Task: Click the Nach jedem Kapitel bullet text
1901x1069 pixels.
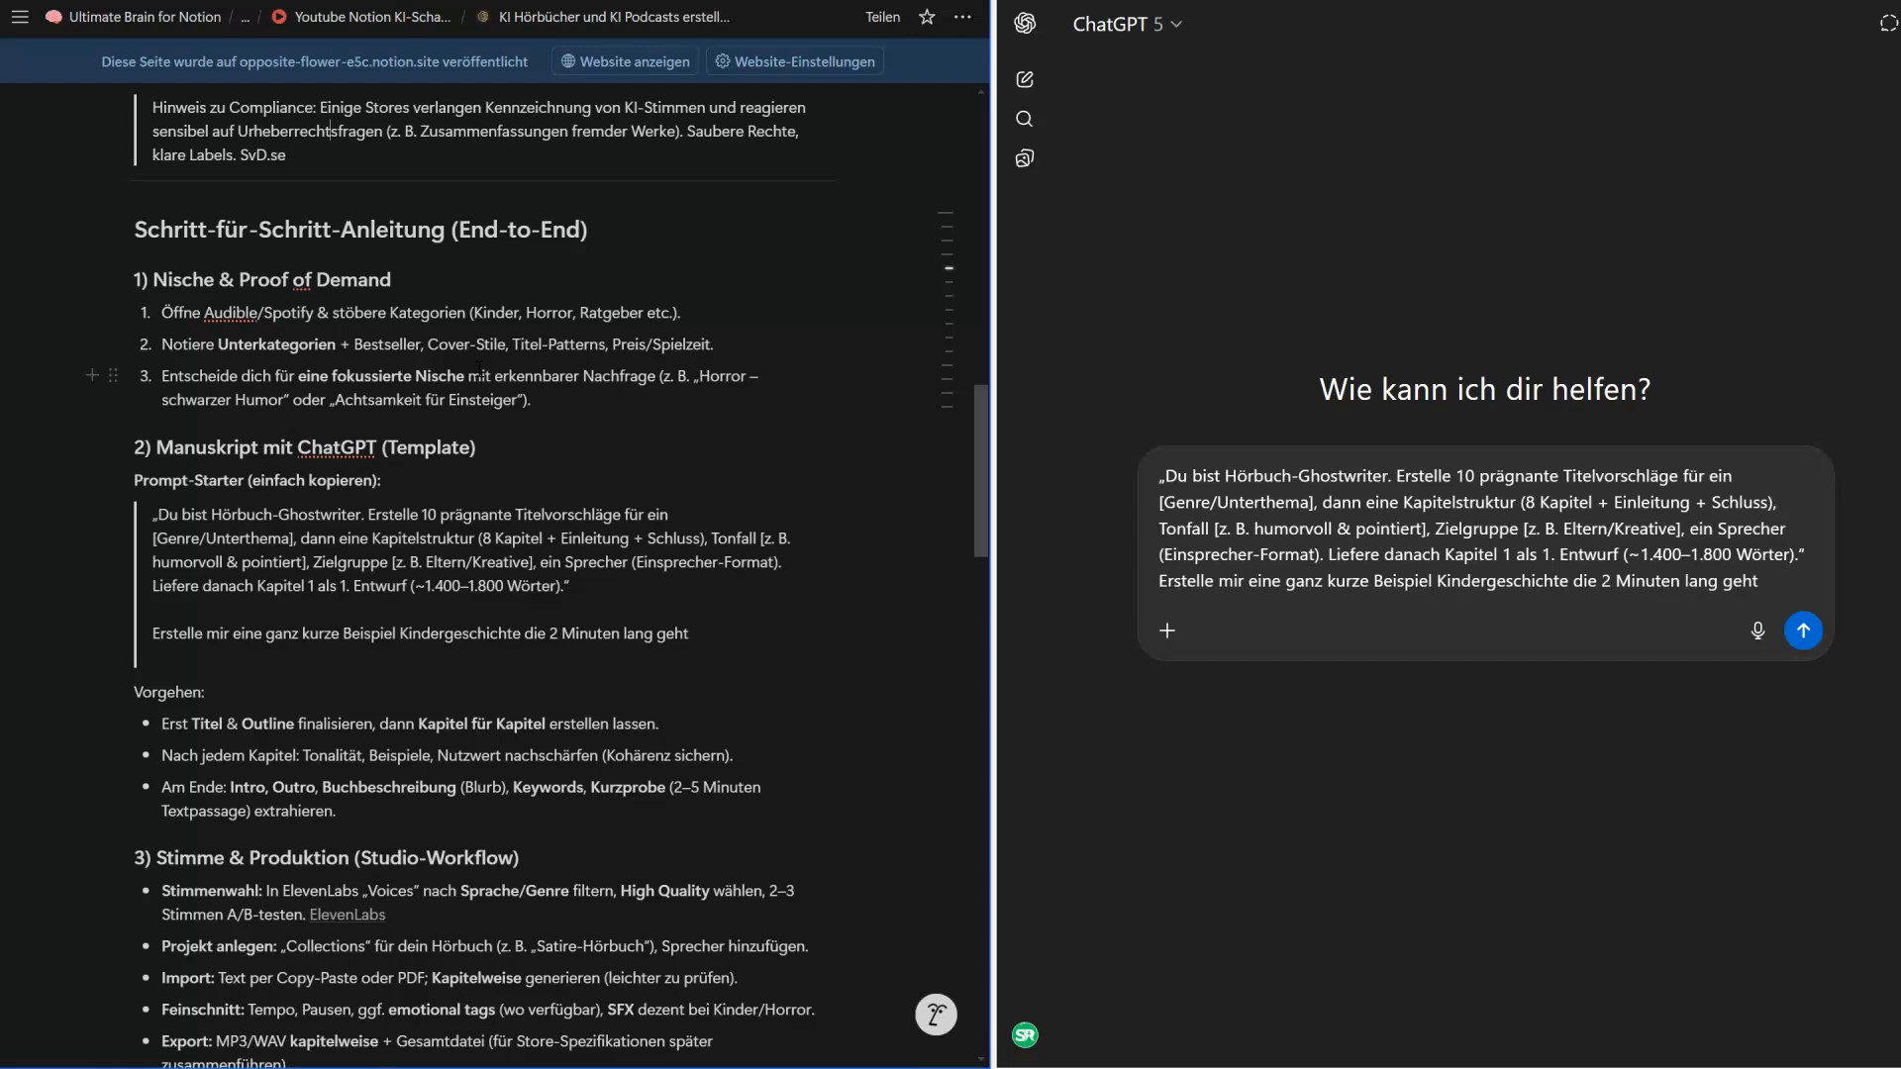Action: tap(448, 755)
